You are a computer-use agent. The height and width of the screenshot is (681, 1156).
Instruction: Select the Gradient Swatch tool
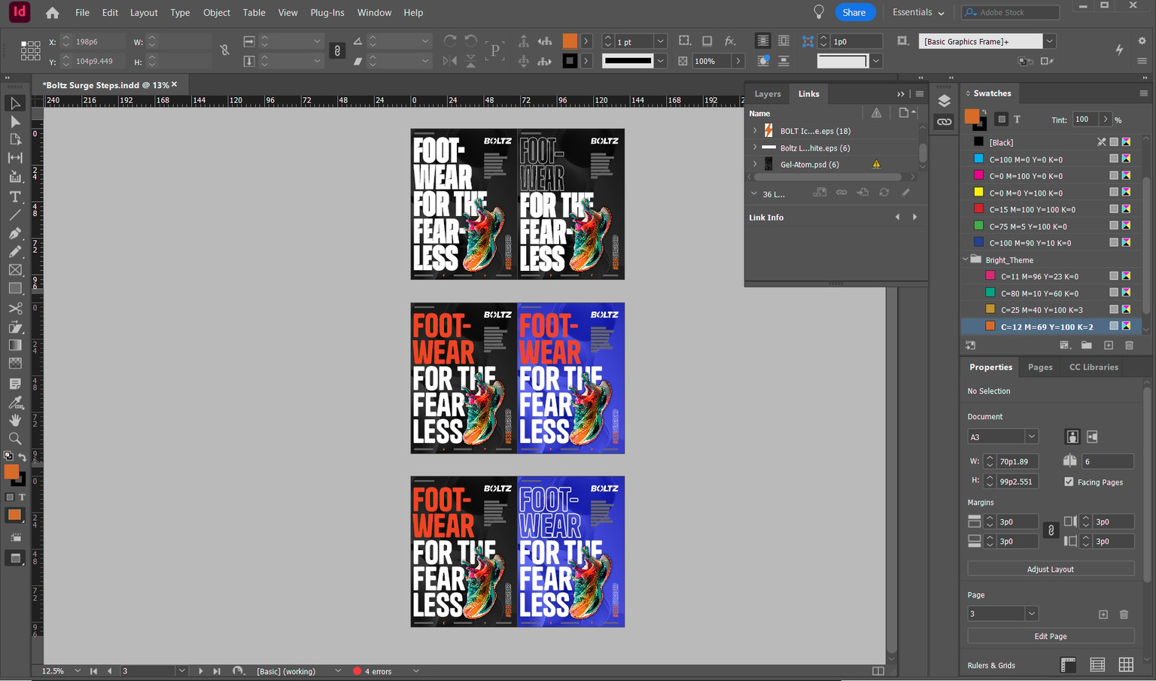(x=15, y=345)
